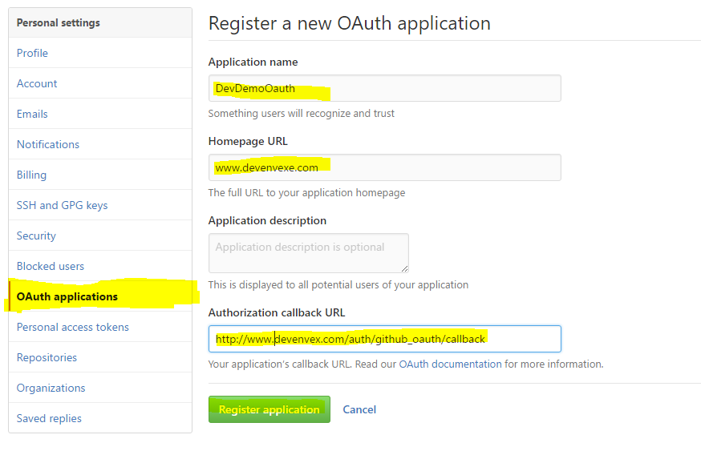
Task: Focus the Homepage URL field
Action: pyautogui.click(x=384, y=167)
